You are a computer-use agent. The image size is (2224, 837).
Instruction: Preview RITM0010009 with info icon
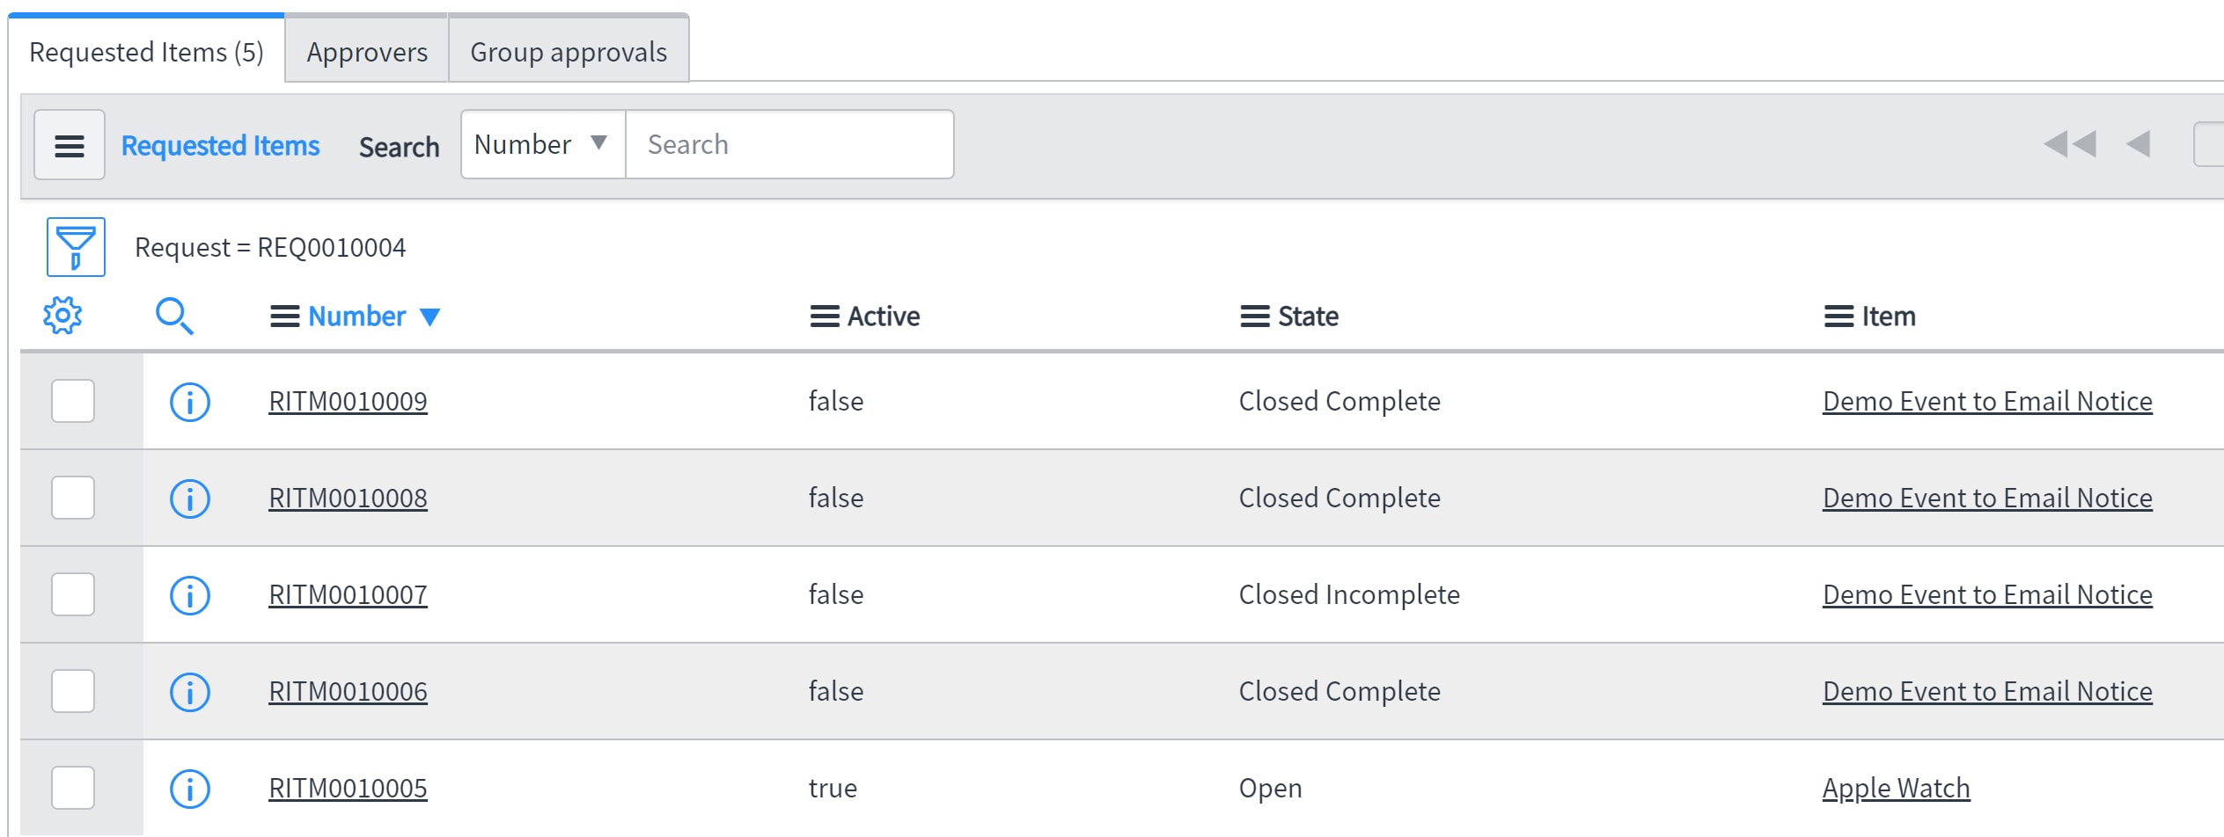coord(190,402)
